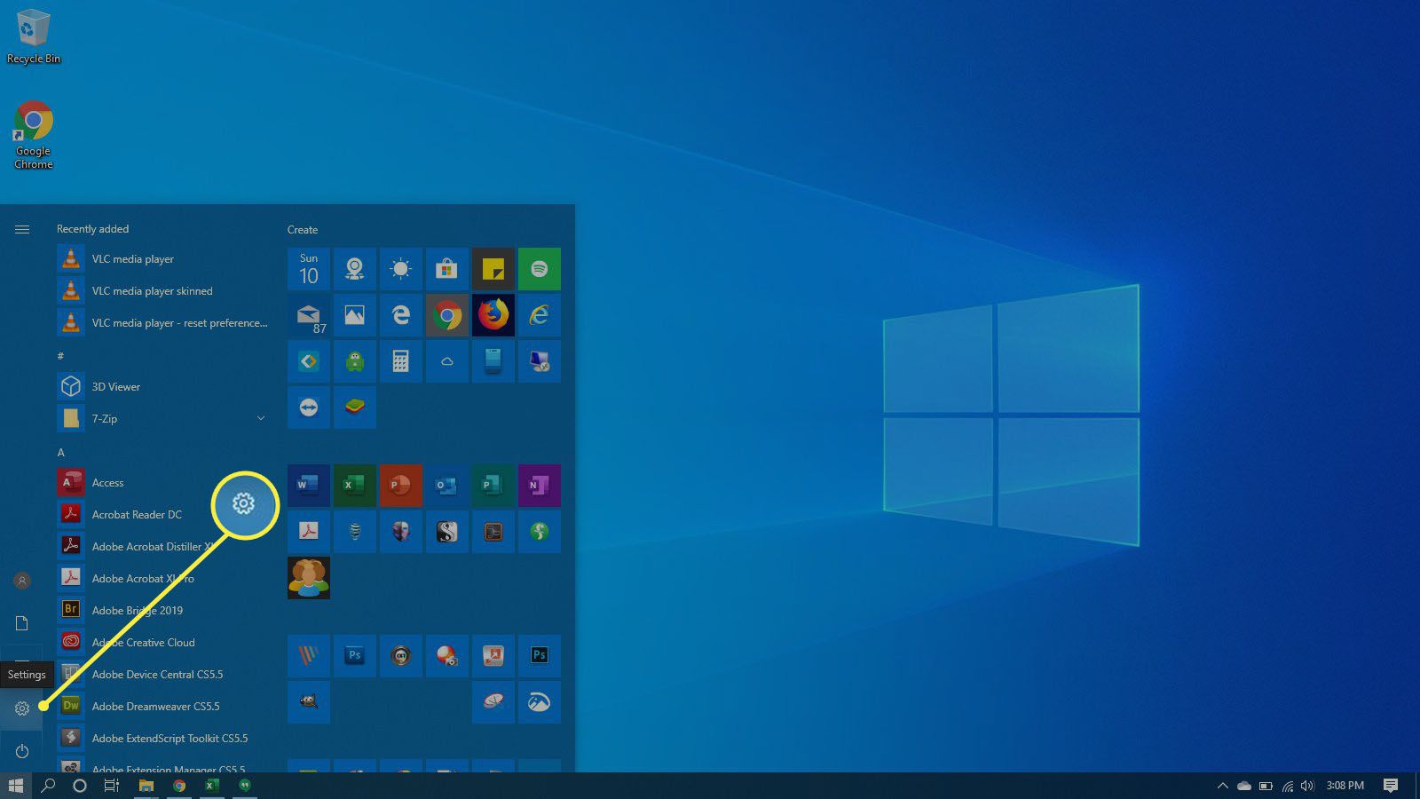This screenshot has height=799, width=1420.
Task: Open Google Chrome desktop shortcut
Action: [x=33, y=135]
